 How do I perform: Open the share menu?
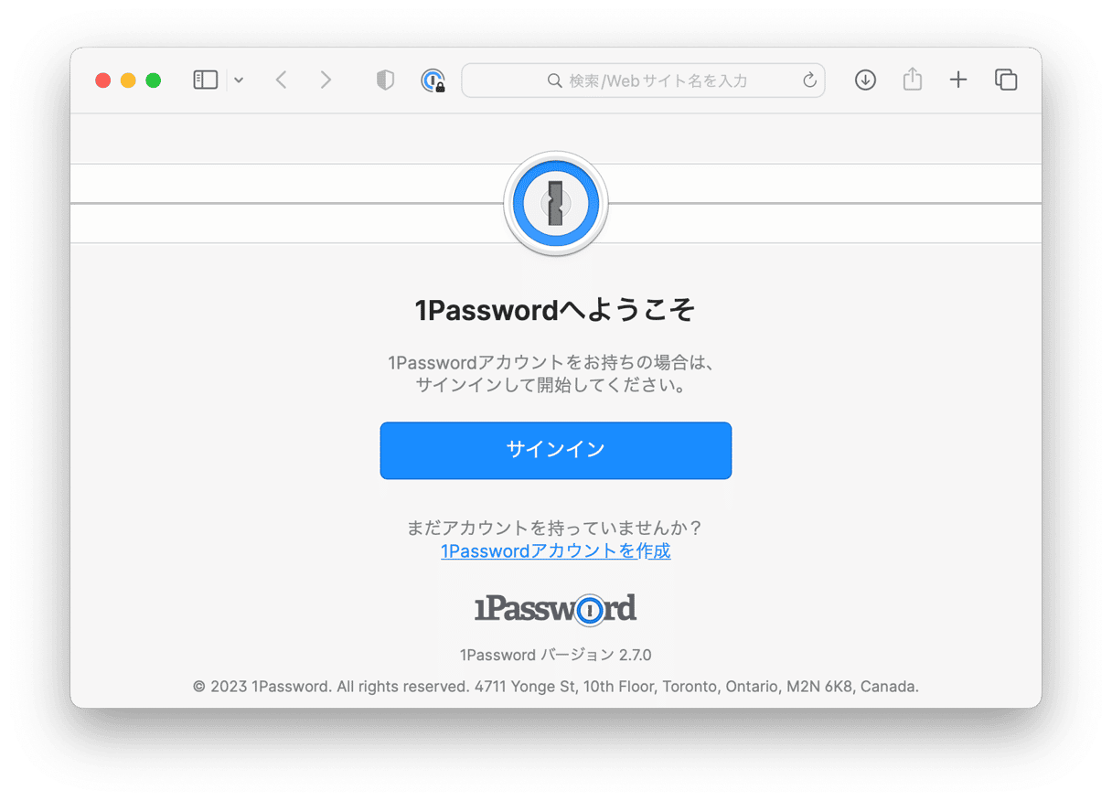pyautogui.click(x=912, y=80)
